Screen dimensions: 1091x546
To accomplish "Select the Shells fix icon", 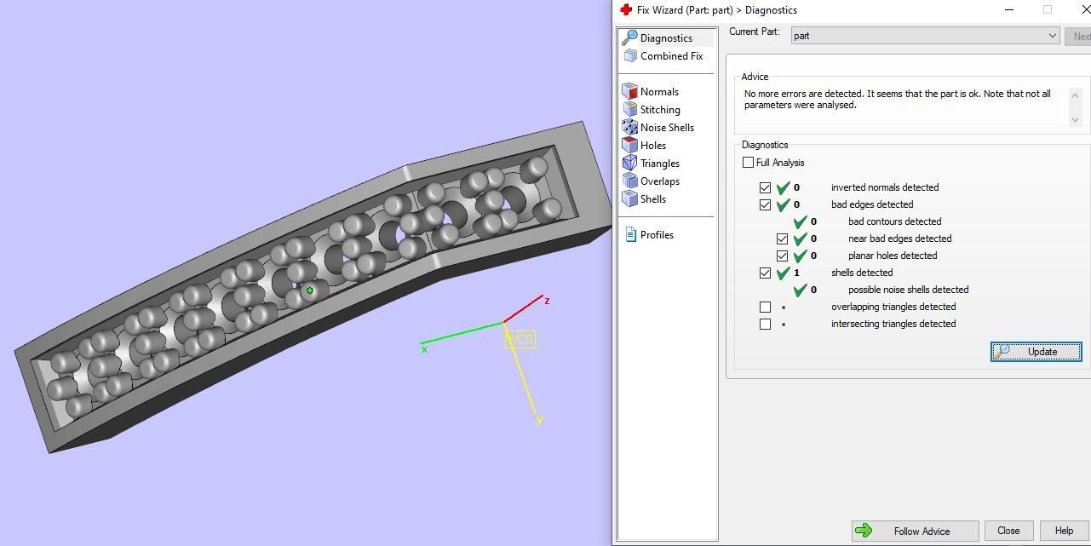I will pyautogui.click(x=630, y=198).
